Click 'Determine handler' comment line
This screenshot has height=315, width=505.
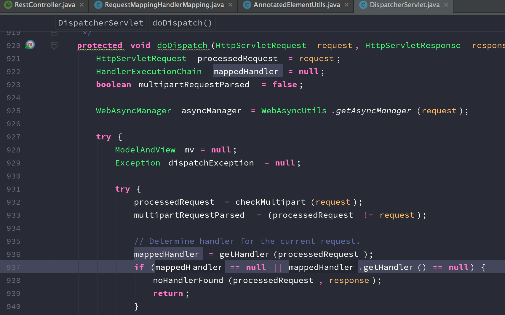point(247,241)
